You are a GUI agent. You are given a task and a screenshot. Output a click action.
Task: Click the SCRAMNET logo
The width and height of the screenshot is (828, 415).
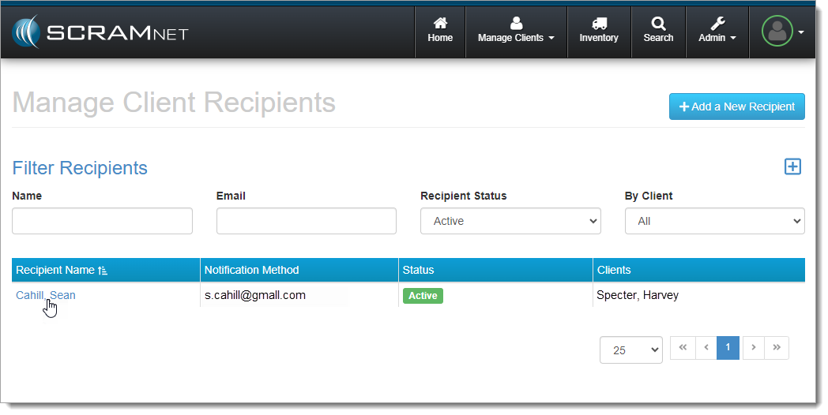point(100,32)
